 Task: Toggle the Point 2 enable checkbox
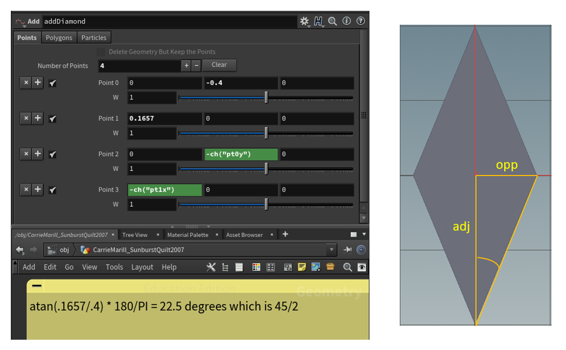52,154
